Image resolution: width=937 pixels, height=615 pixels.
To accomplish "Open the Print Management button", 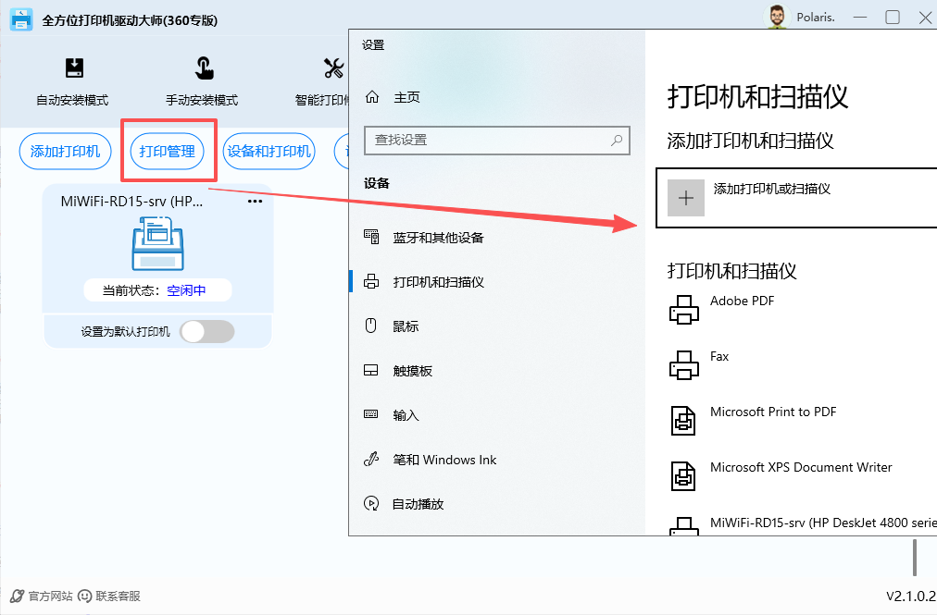I will (x=168, y=152).
